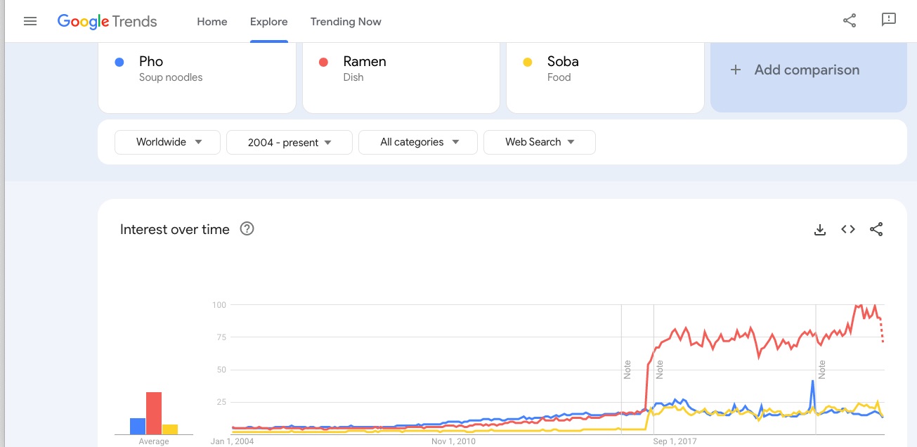Screen dimensions: 917x447
Task: Change the Web Search type dropdown
Action: [539, 142]
